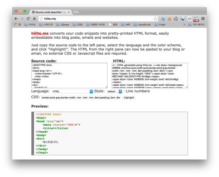Open the JavaScript bookmark folder
Screen dimensions: 219x177
[142, 24]
